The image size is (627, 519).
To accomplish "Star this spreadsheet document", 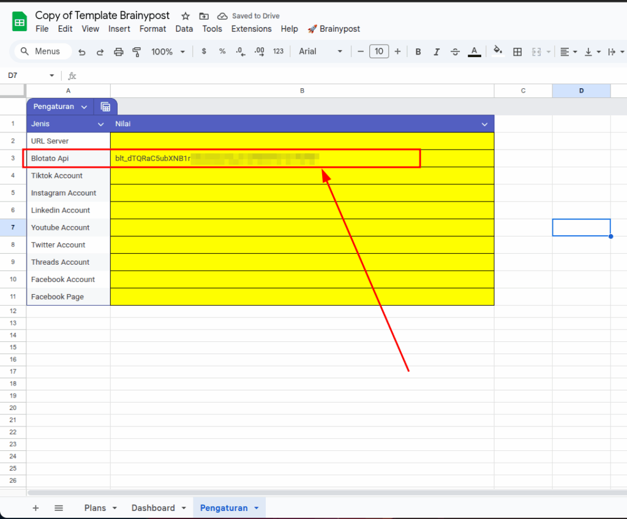I will [186, 16].
